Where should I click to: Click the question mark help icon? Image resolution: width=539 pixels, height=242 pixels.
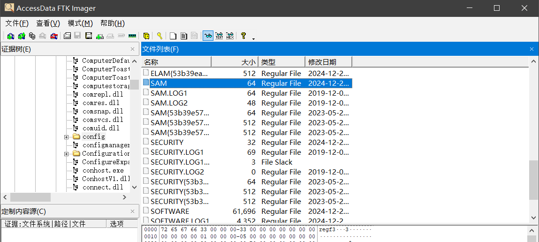243,36
